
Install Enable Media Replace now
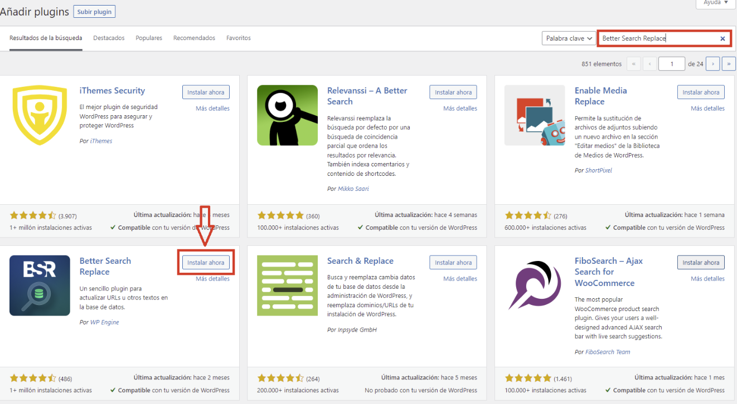coord(701,92)
